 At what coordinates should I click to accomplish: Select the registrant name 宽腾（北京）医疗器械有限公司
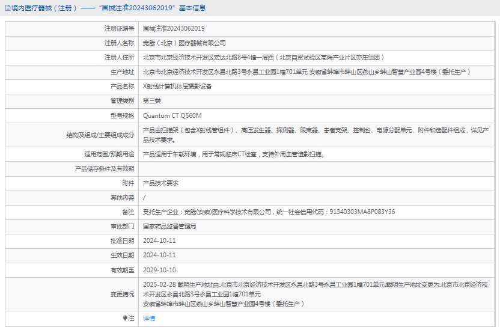tap(184, 43)
